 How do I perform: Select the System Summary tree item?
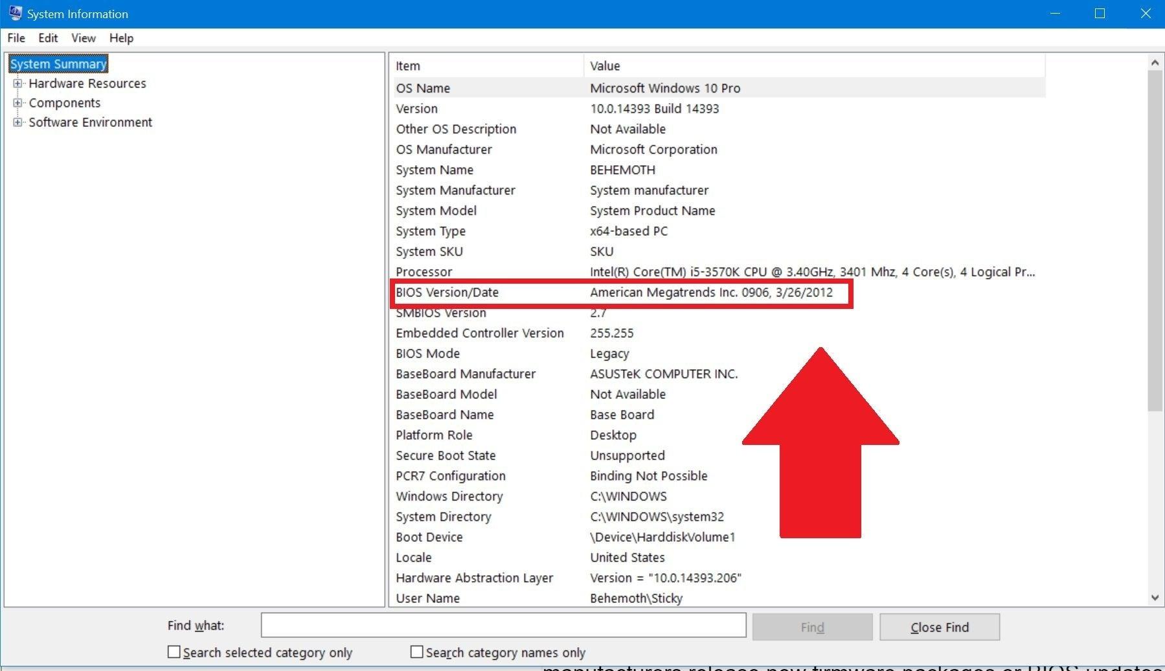pos(58,63)
